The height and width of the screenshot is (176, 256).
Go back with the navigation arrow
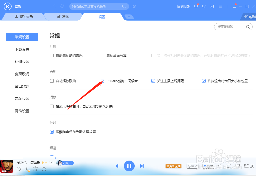(54, 6)
